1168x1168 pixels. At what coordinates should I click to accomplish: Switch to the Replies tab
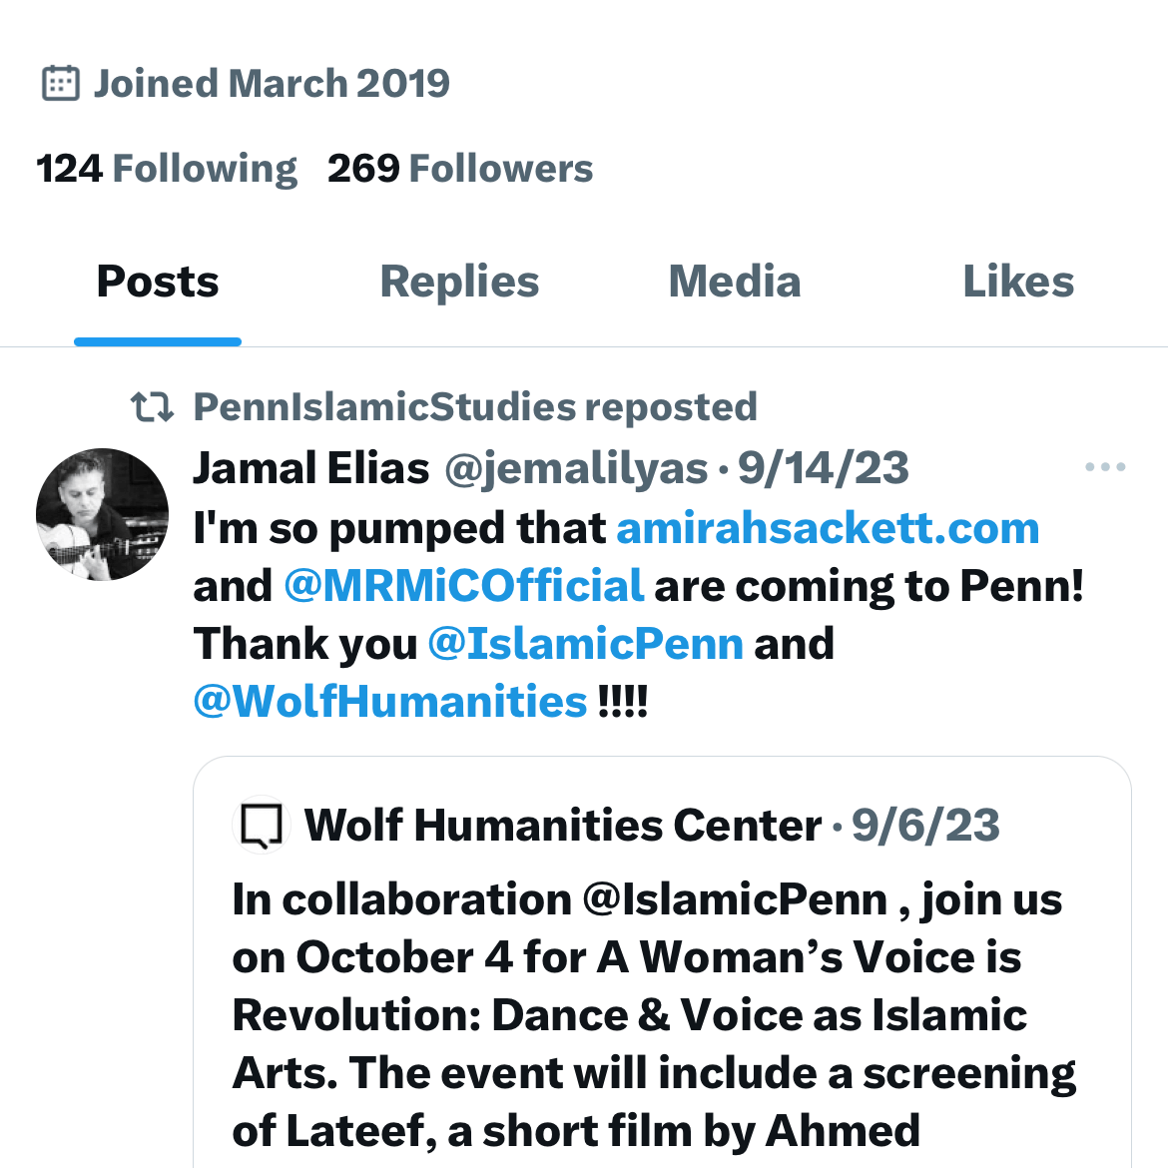point(459,283)
